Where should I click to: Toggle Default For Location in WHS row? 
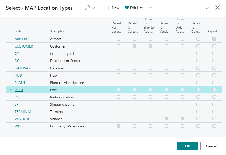tap(118, 126)
